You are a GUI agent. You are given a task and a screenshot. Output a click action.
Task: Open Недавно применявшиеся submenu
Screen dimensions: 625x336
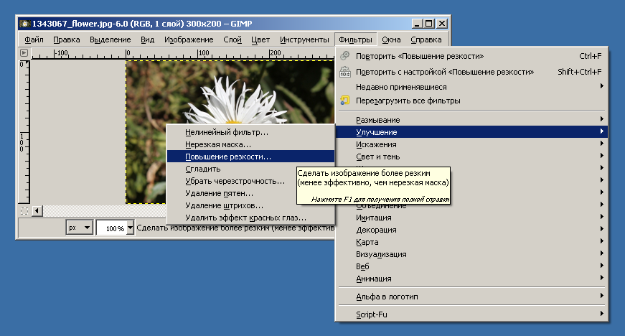pos(471,87)
